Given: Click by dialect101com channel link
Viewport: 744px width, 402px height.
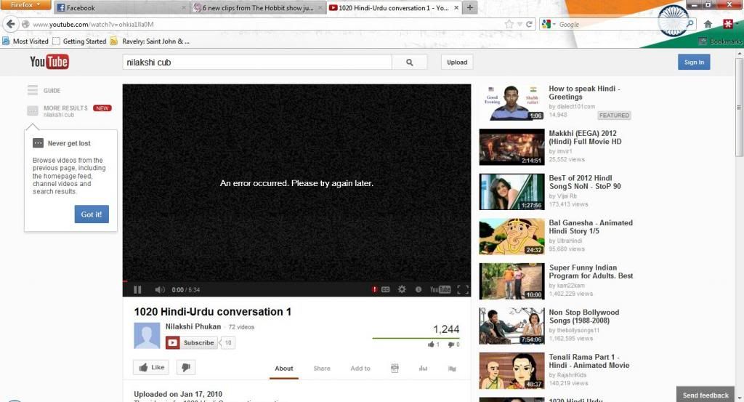Looking at the screenshot, I should pyautogui.click(x=572, y=107).
